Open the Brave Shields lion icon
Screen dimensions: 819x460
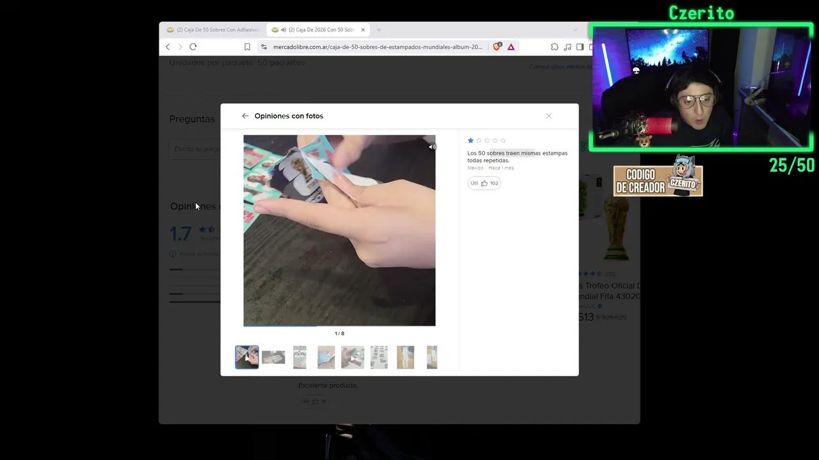coord(497,47)
